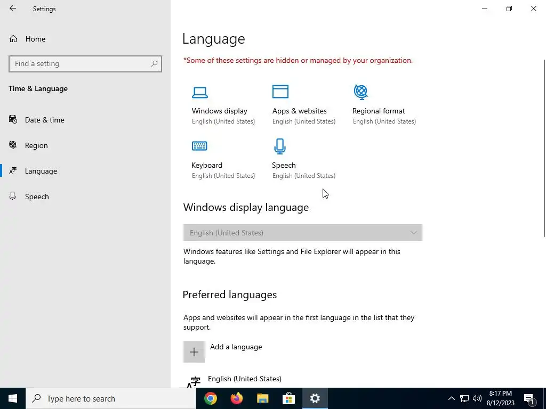Click the Regional format tile label
Image resolution: width=546 pixels, height=409 pixels.
point(379,111)
